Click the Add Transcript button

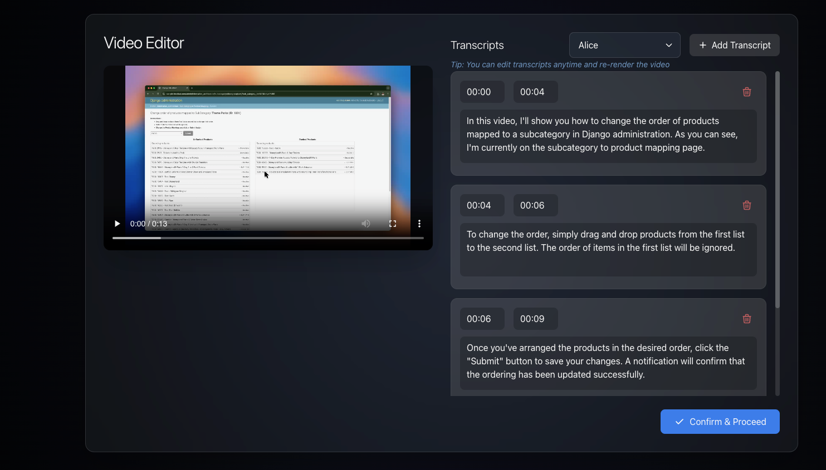point(735,45)
